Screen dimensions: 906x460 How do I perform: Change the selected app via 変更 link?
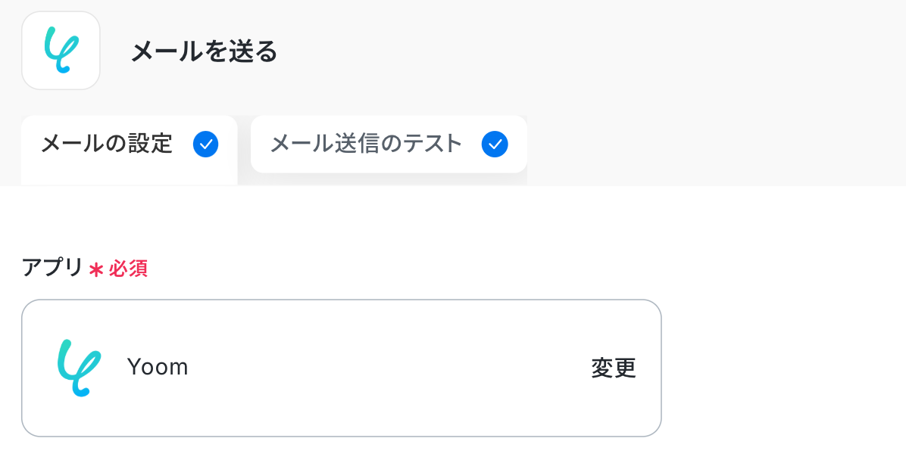pyautogui.click(x=613, y=368)
